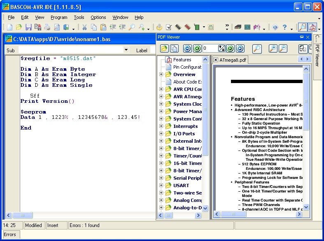The image size is (324, 241).
Task: Open the File menu
Action: [11, 17]
